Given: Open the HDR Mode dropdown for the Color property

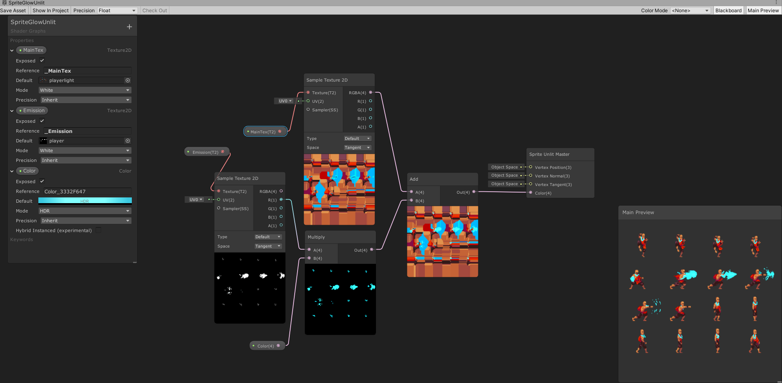Looking at the screenshot, I should (84, 211).
